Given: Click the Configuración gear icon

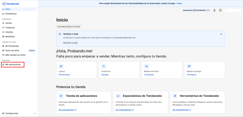Looking at the screenshot, I should [3, 114].
